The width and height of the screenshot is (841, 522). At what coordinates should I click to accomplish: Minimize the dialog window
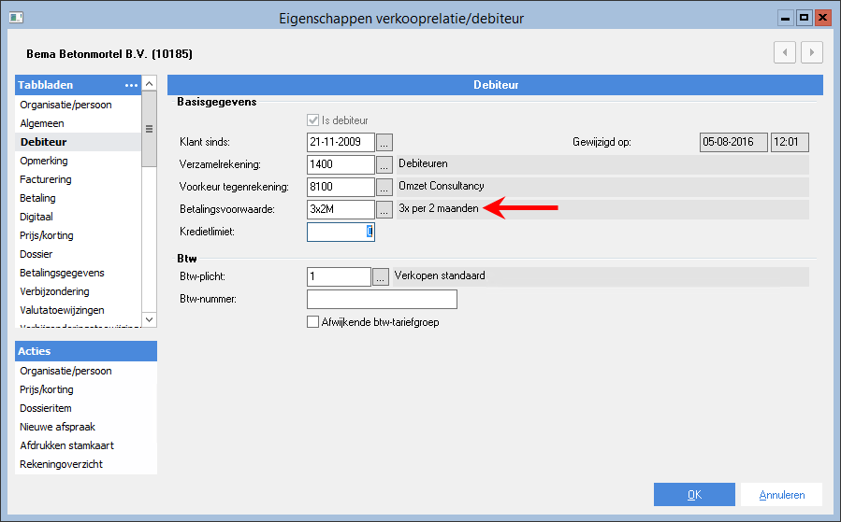click(x=786, y=18)
